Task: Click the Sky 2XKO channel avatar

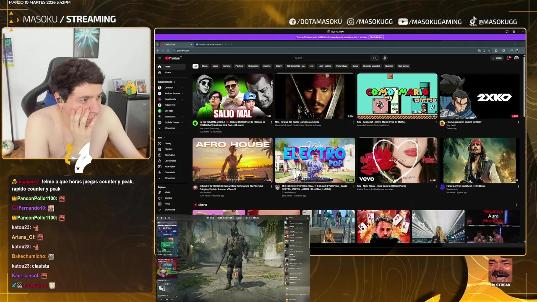Action: (442, 123)
